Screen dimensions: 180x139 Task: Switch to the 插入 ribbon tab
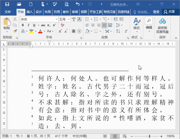click(x=30, y=12)
